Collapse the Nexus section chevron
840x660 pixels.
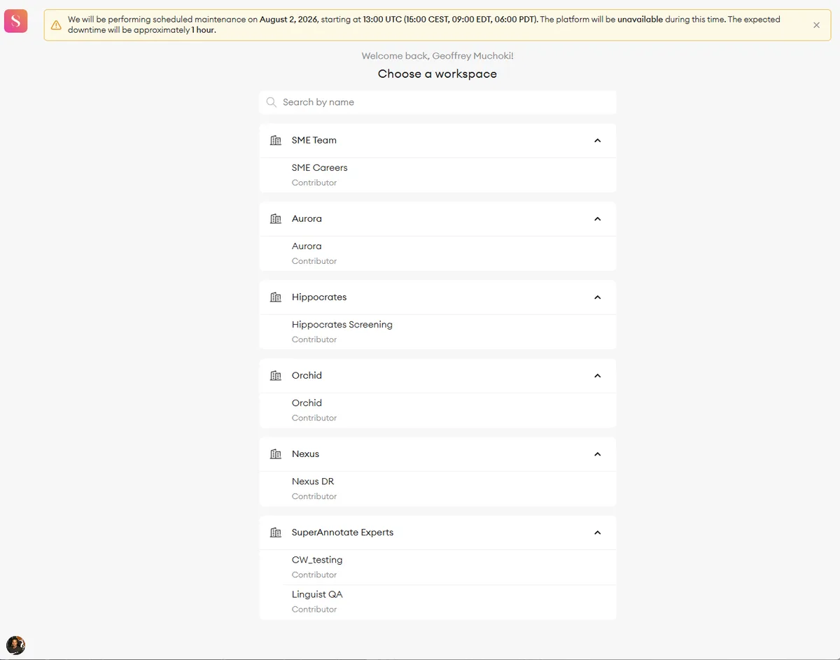click(597, 454)
